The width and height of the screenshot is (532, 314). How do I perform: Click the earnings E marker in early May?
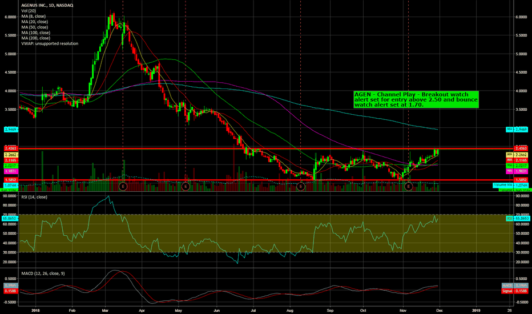pyautogui.click(x=186, y=186)
